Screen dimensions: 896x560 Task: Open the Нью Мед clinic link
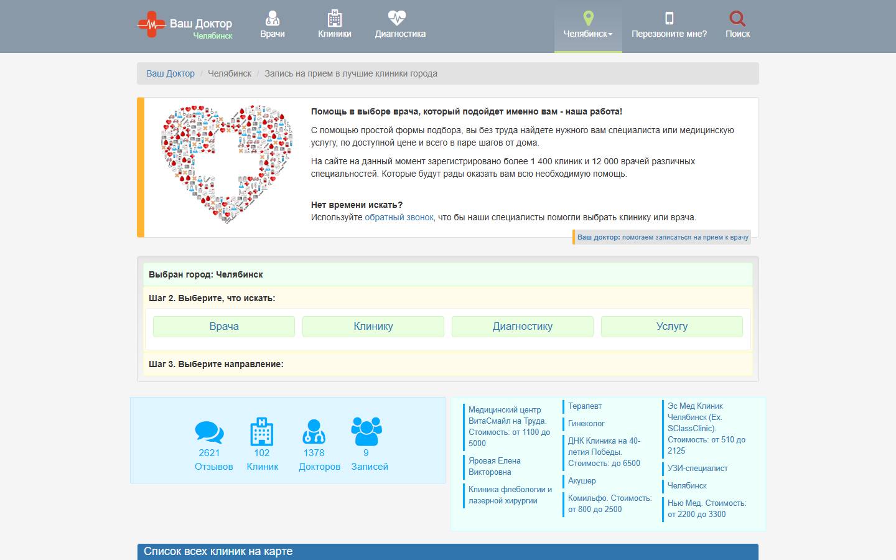click(707, 508)
